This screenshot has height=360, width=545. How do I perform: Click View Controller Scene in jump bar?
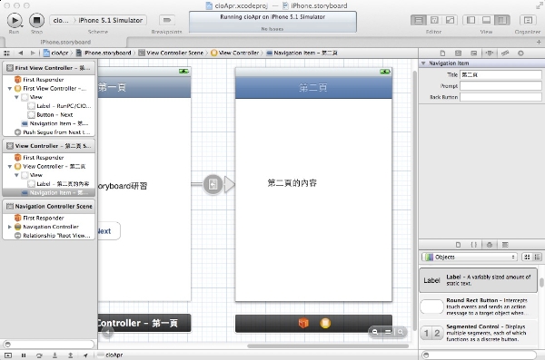(x=171, y=54)
